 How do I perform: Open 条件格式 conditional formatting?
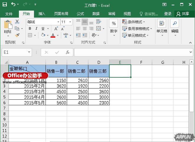134,22
